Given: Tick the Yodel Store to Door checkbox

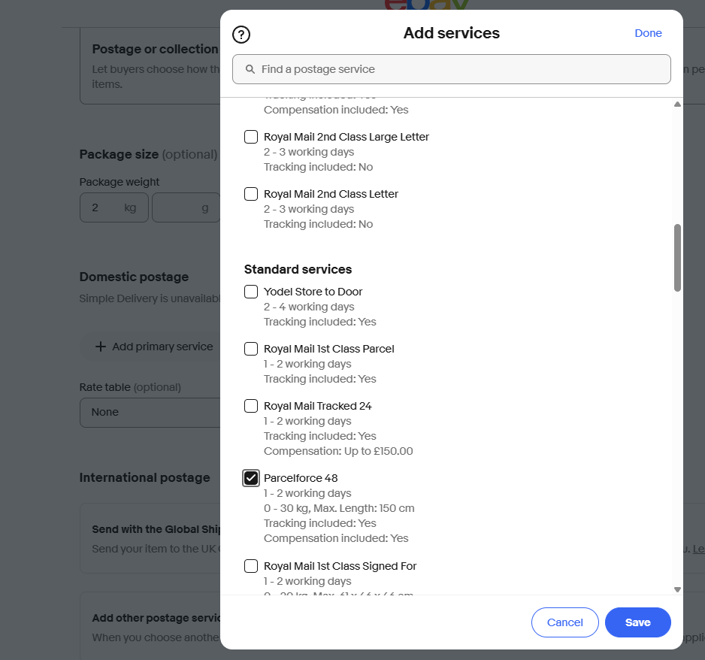Looking at the screenshot, I should [x=251, y=292].
